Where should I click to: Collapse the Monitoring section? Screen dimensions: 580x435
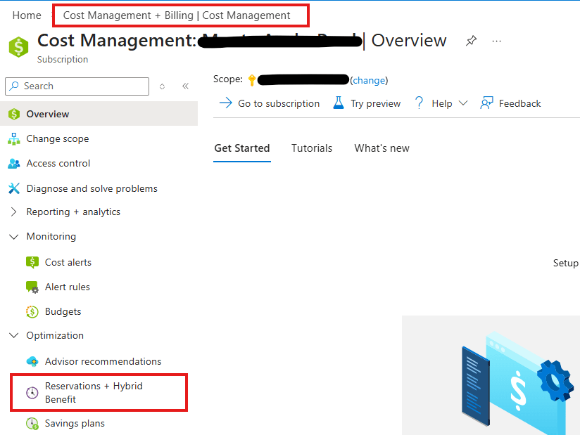13,237
